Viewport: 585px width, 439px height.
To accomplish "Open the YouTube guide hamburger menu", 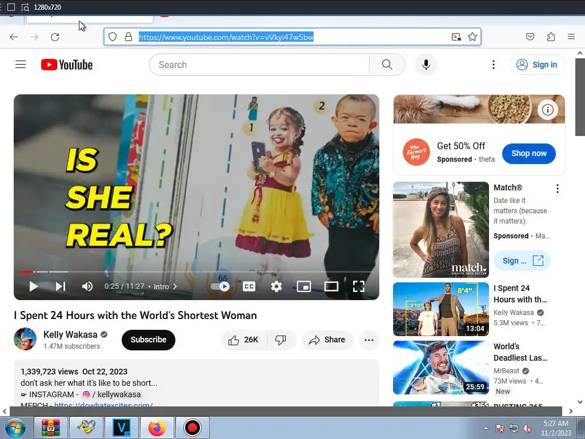I will click(x=21, y=65).
